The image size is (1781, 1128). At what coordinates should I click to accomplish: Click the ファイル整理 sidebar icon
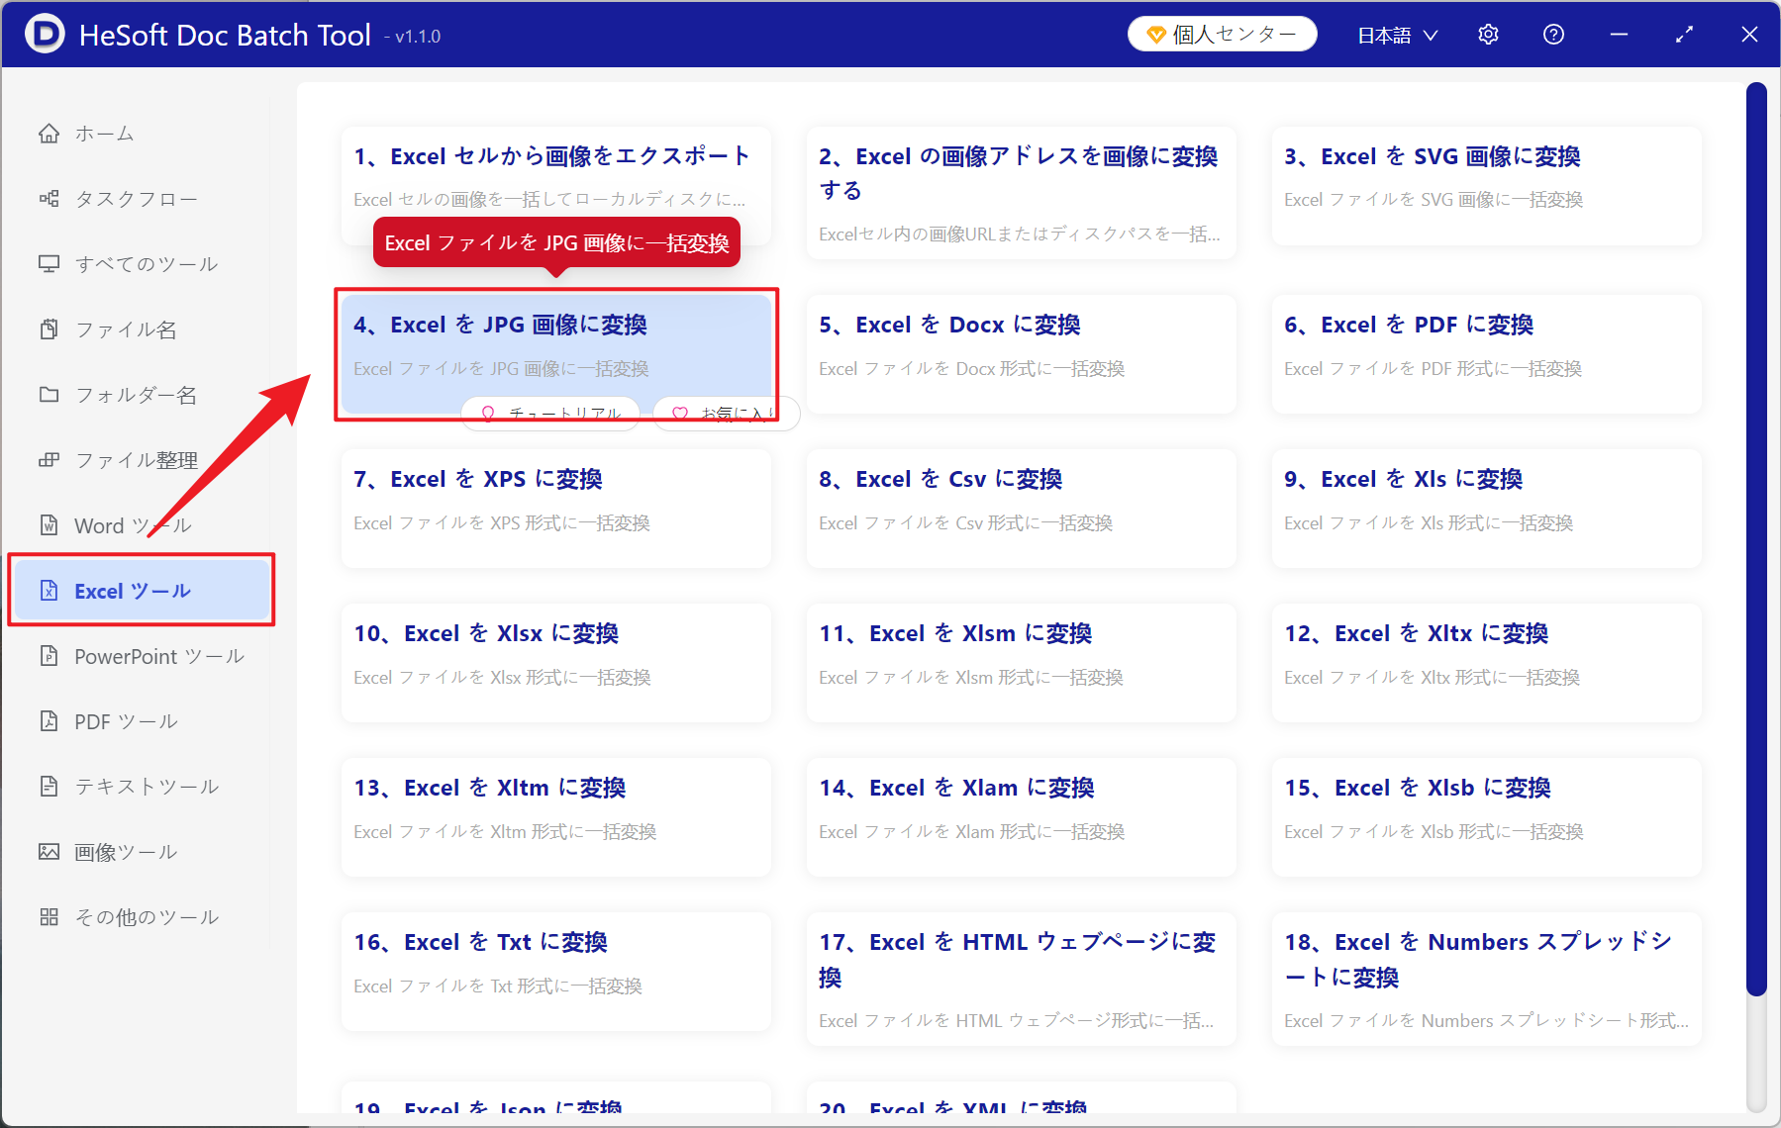(x=49, y=460)
